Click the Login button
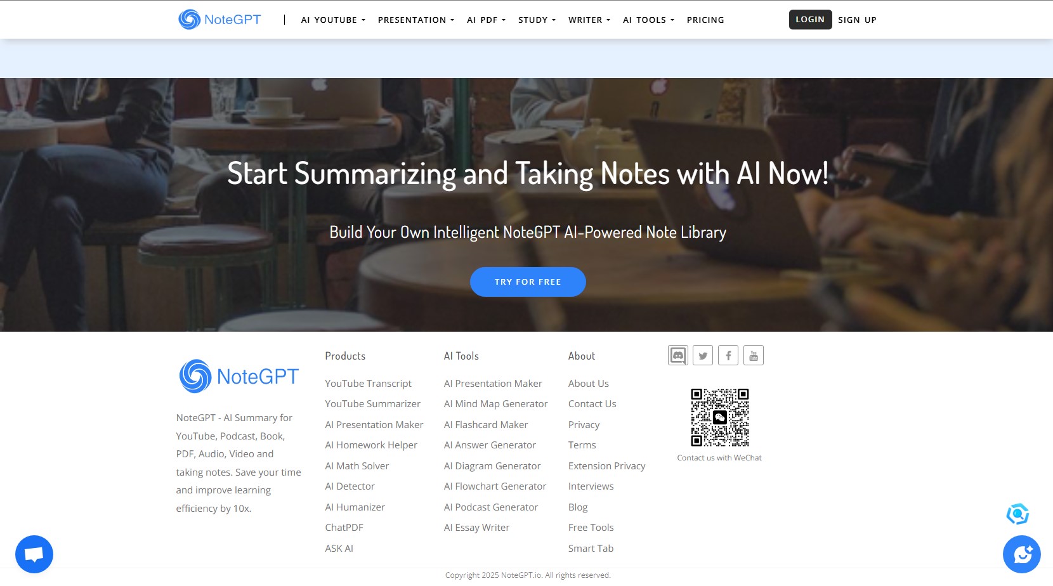The height and width of the screenshot is (586, 1053). coord(810,20)
